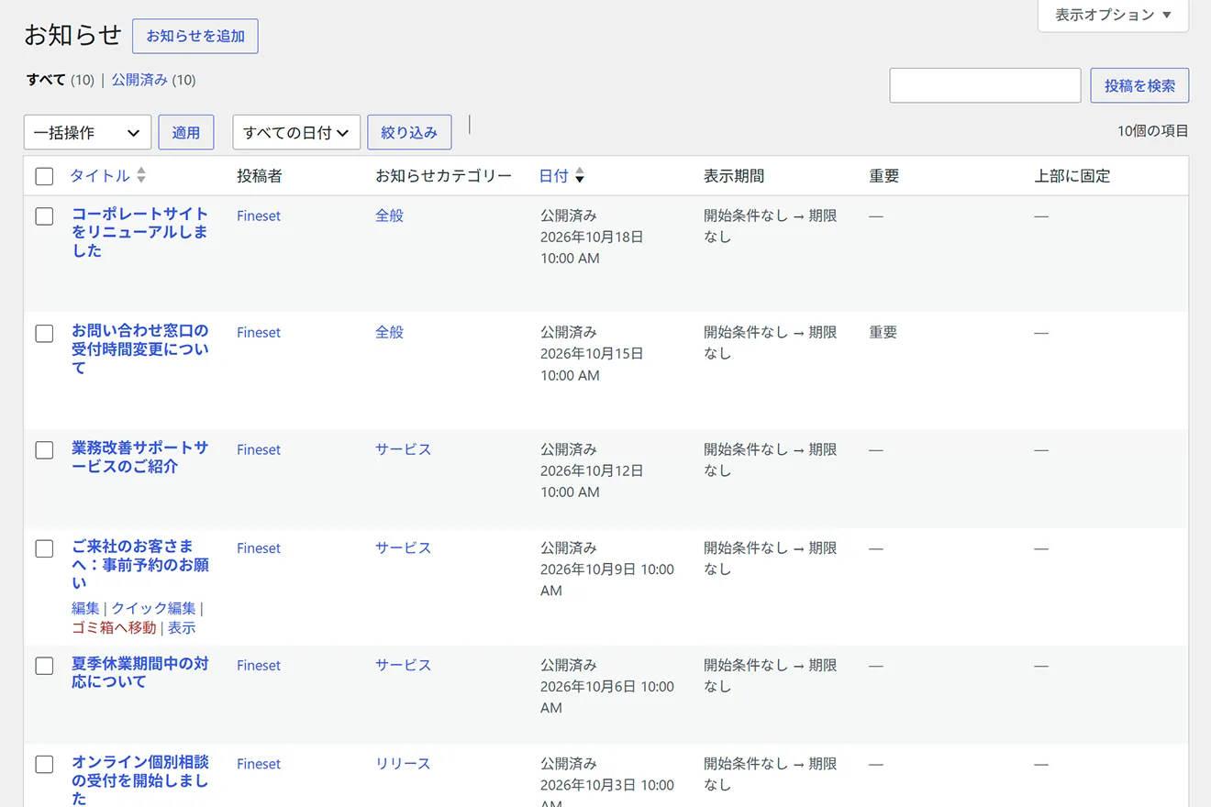
Task: Click 全般 category in コーポレートサイト row
Action: point(389,216)
